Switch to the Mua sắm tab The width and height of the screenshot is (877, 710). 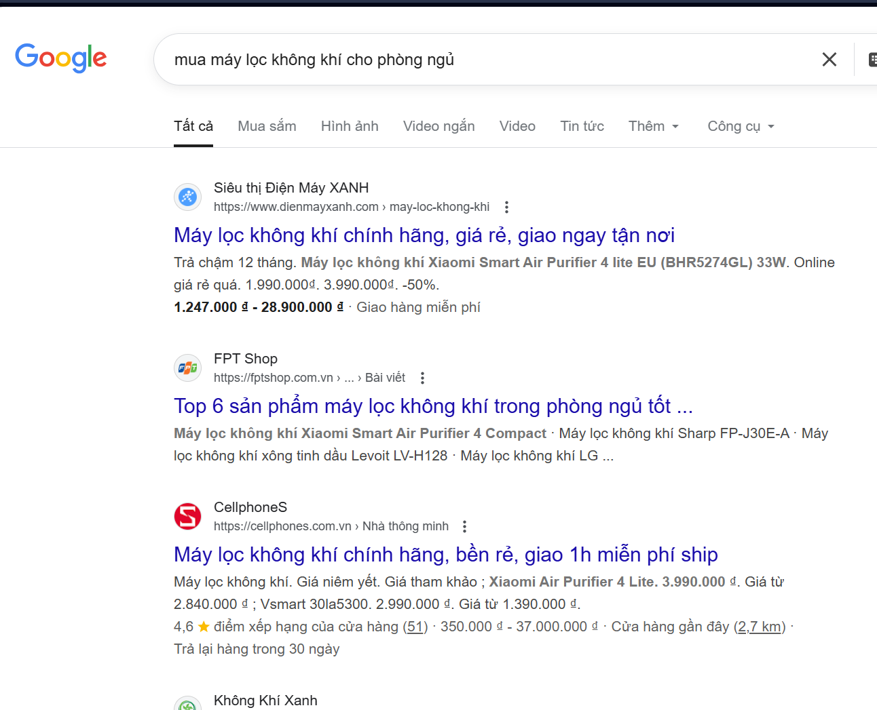[x=267, y=126]
